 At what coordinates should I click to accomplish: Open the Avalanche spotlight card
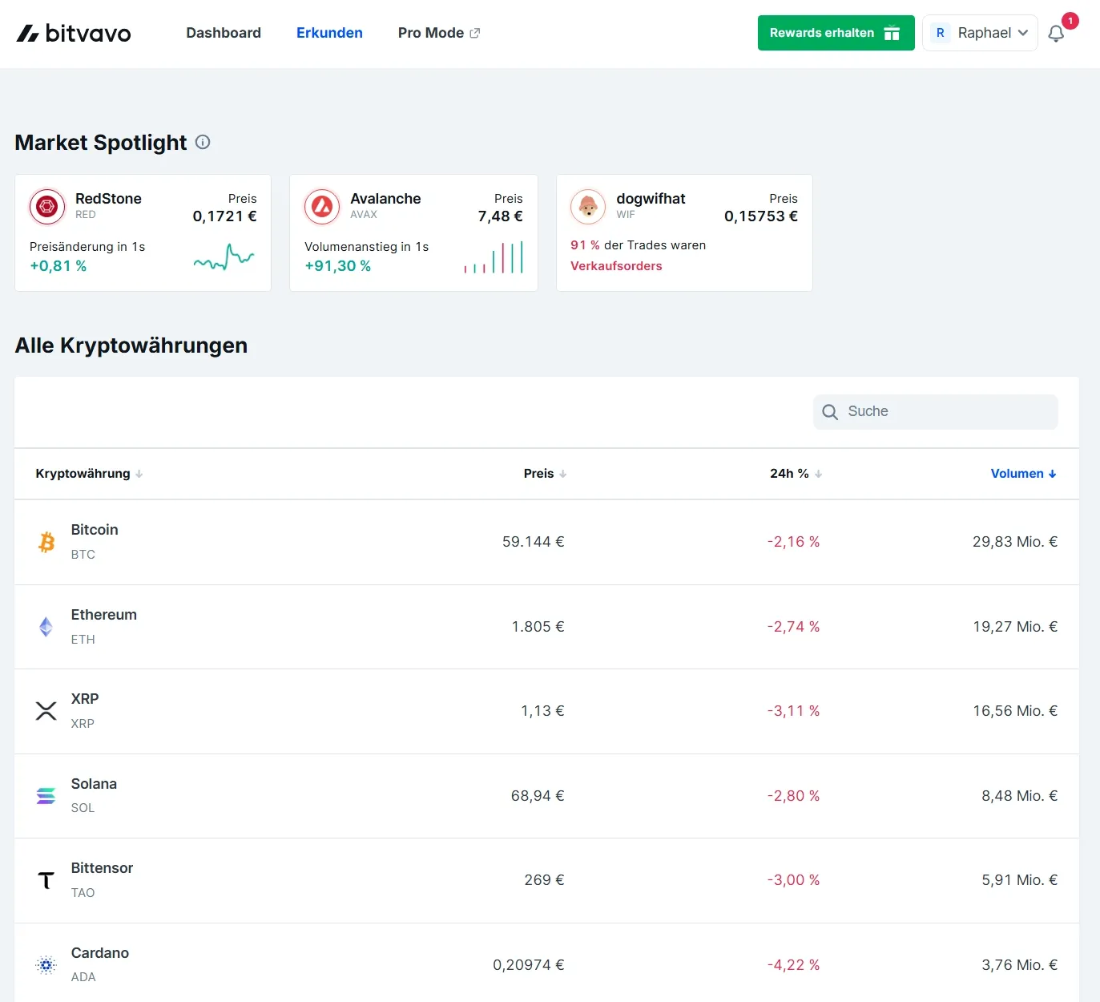click(x=413, y=232)
